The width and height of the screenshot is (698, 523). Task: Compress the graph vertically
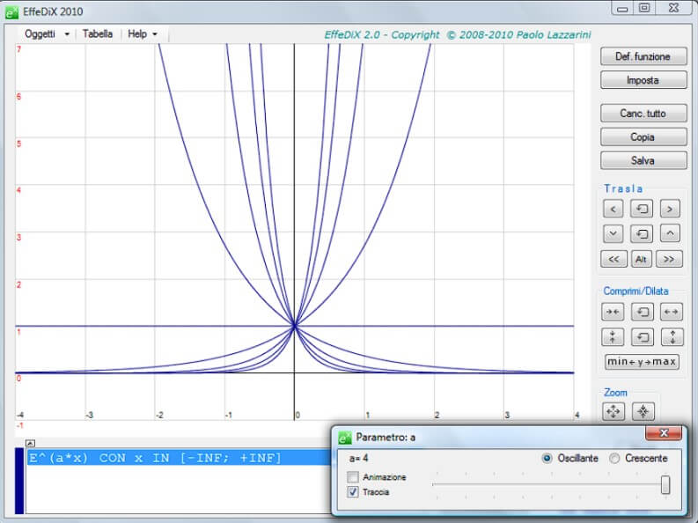pyautogui.click(x=614, y=336)
